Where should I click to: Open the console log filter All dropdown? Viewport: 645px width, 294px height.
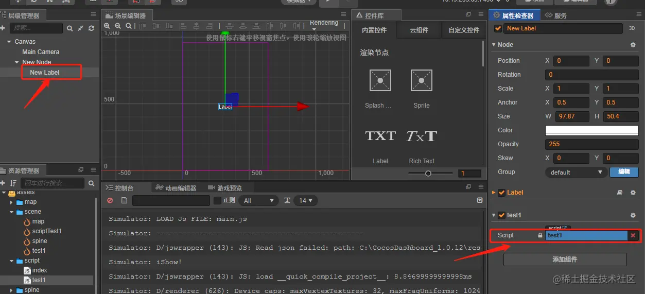click(259, 200)
